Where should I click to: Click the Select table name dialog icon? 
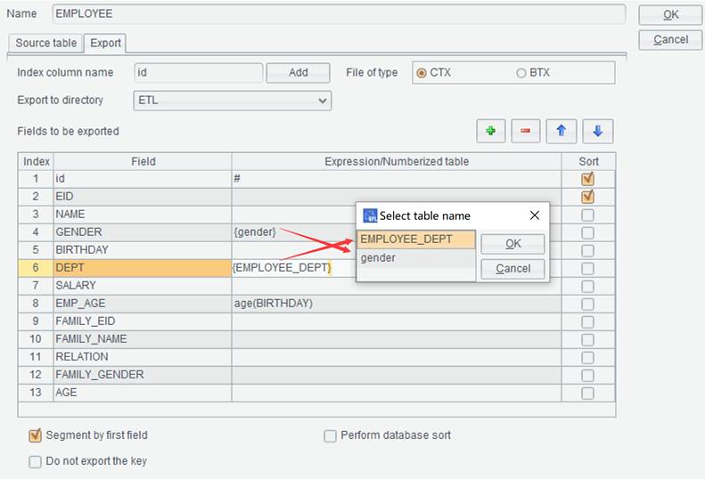click(x=370, y=215)
